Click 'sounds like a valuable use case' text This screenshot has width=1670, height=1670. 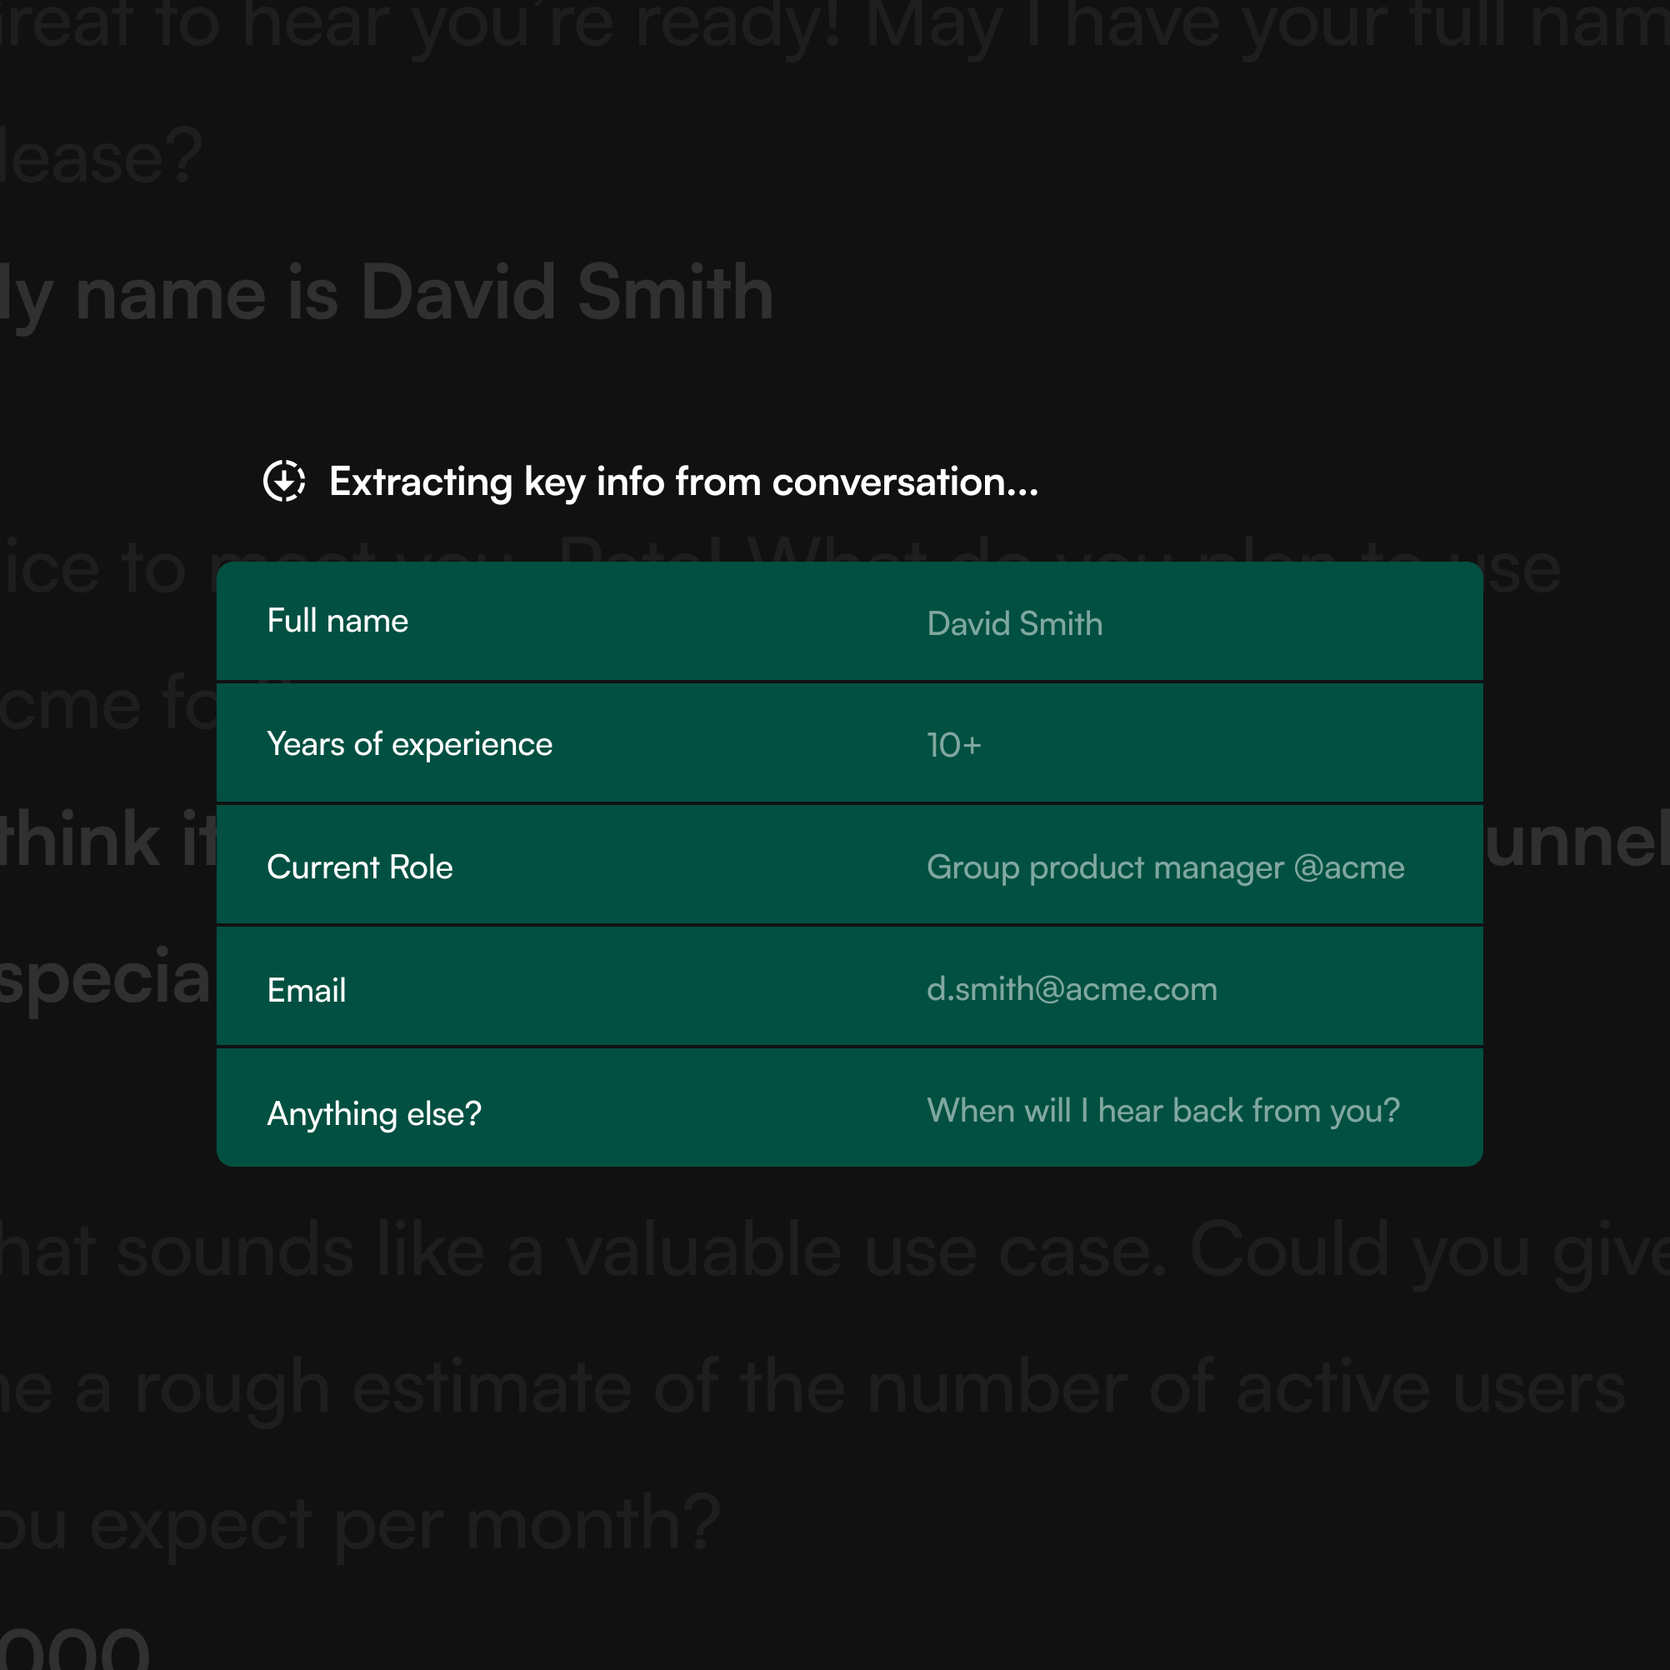(x=640, y=1251)
